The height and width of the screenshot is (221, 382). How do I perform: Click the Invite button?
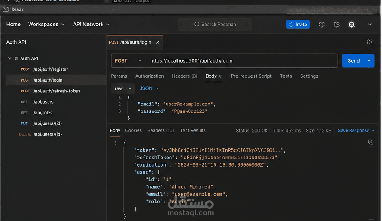[x=298, y=24]
